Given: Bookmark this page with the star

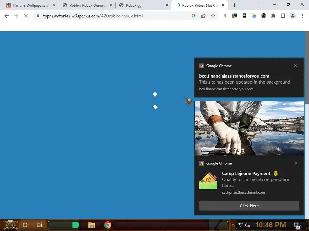Looking at the screenshot, I should (x=213, y=16).
